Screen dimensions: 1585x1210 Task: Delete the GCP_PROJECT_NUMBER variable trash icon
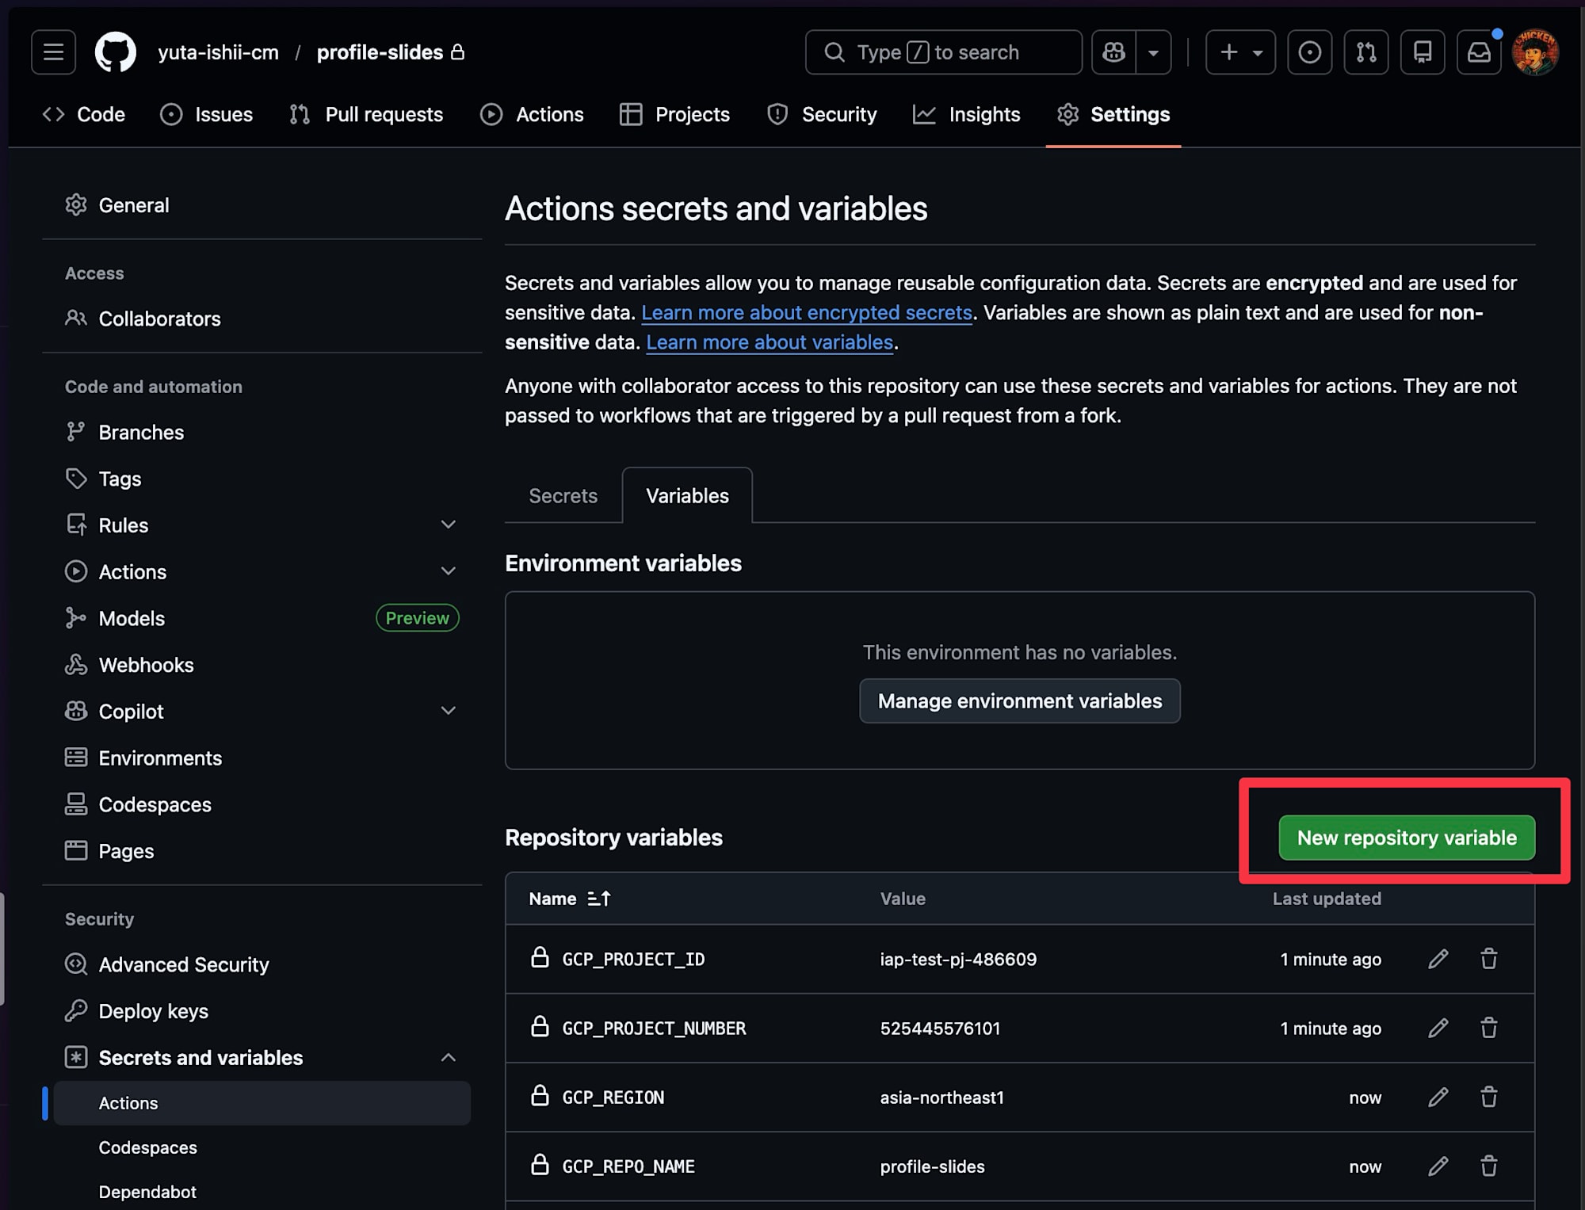coord(1488,1028)
